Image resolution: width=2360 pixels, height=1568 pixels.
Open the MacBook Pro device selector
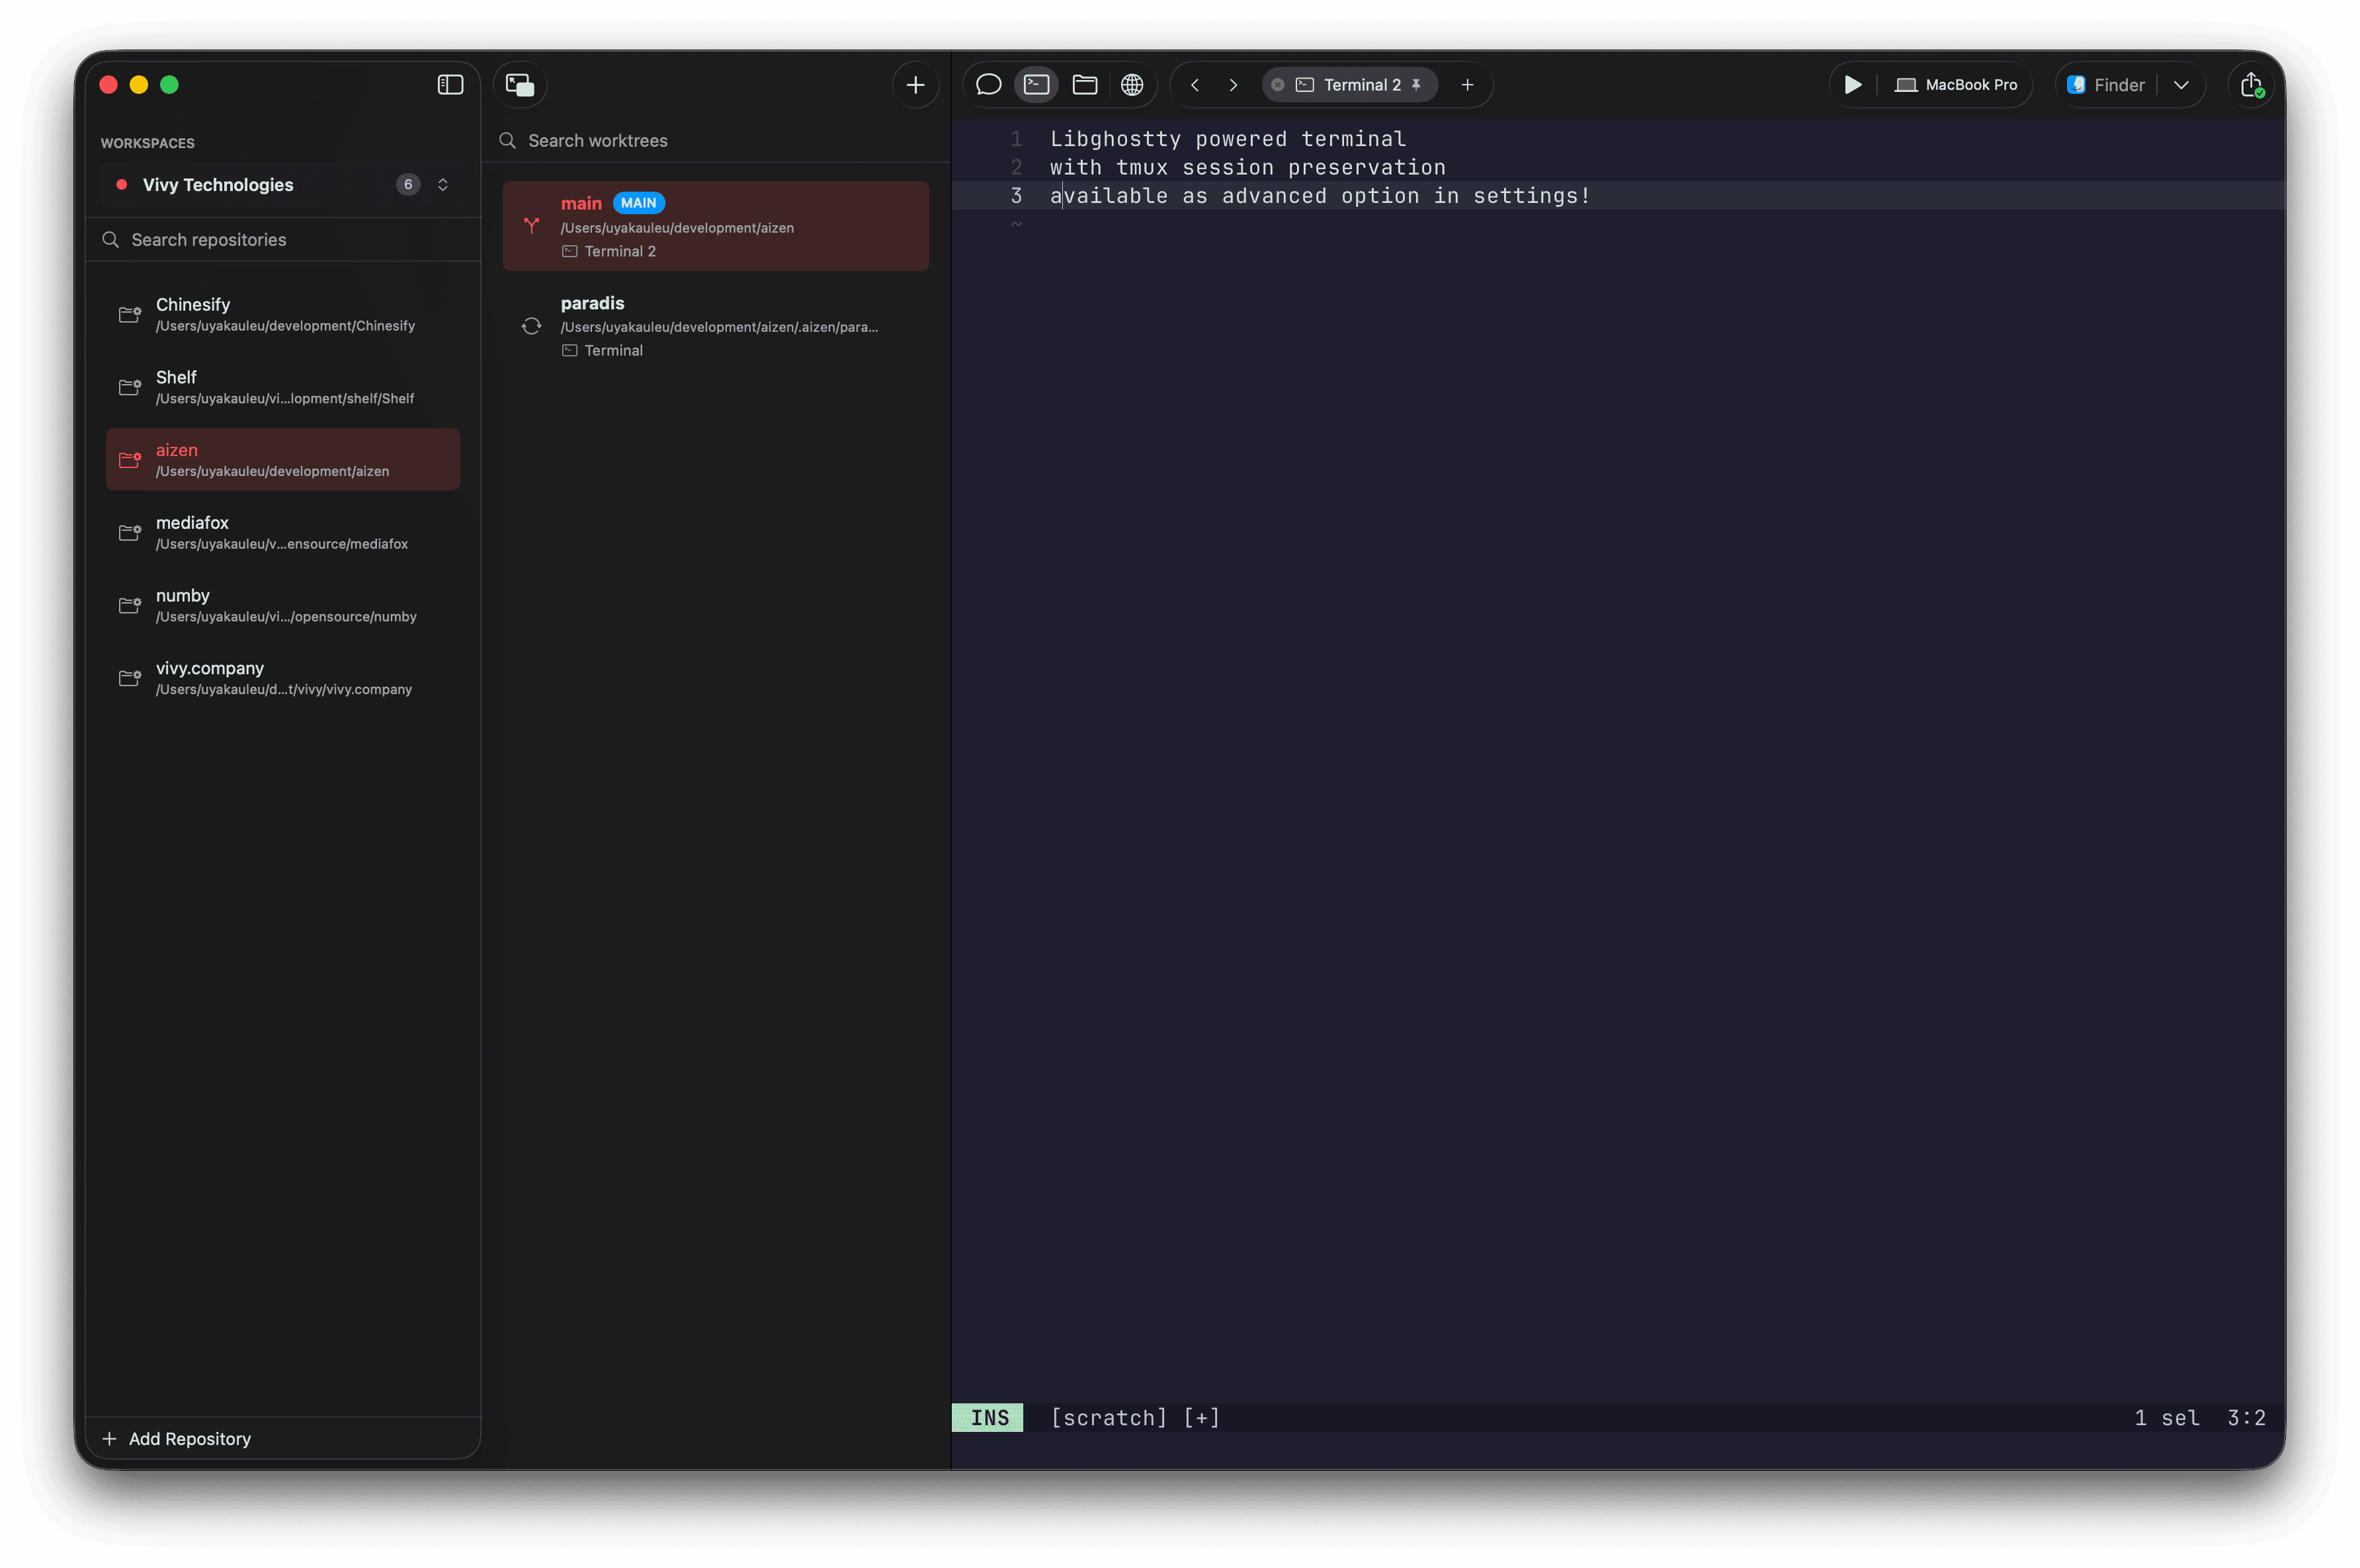click(x=1955, y=84)
